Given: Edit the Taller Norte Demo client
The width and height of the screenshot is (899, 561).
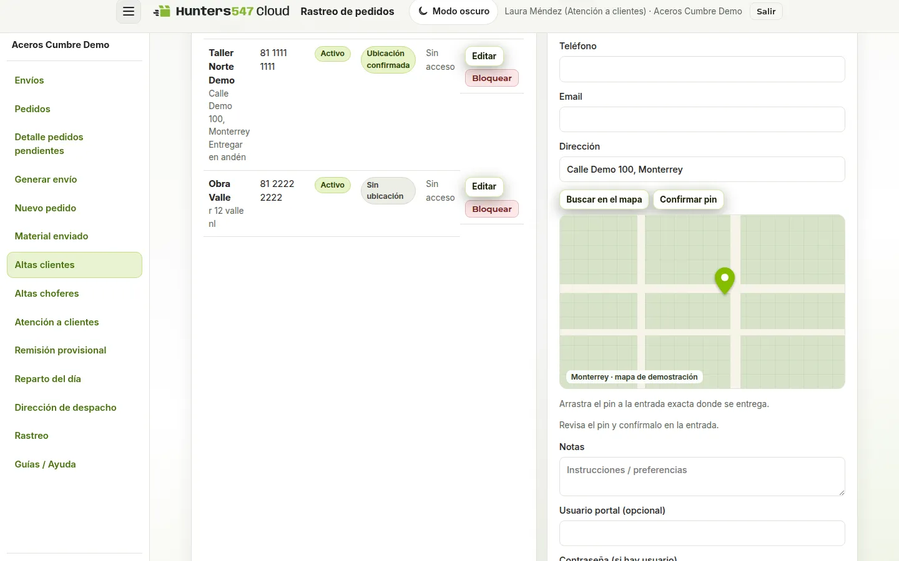Looking at the screenshot, I should coord(484,56).
